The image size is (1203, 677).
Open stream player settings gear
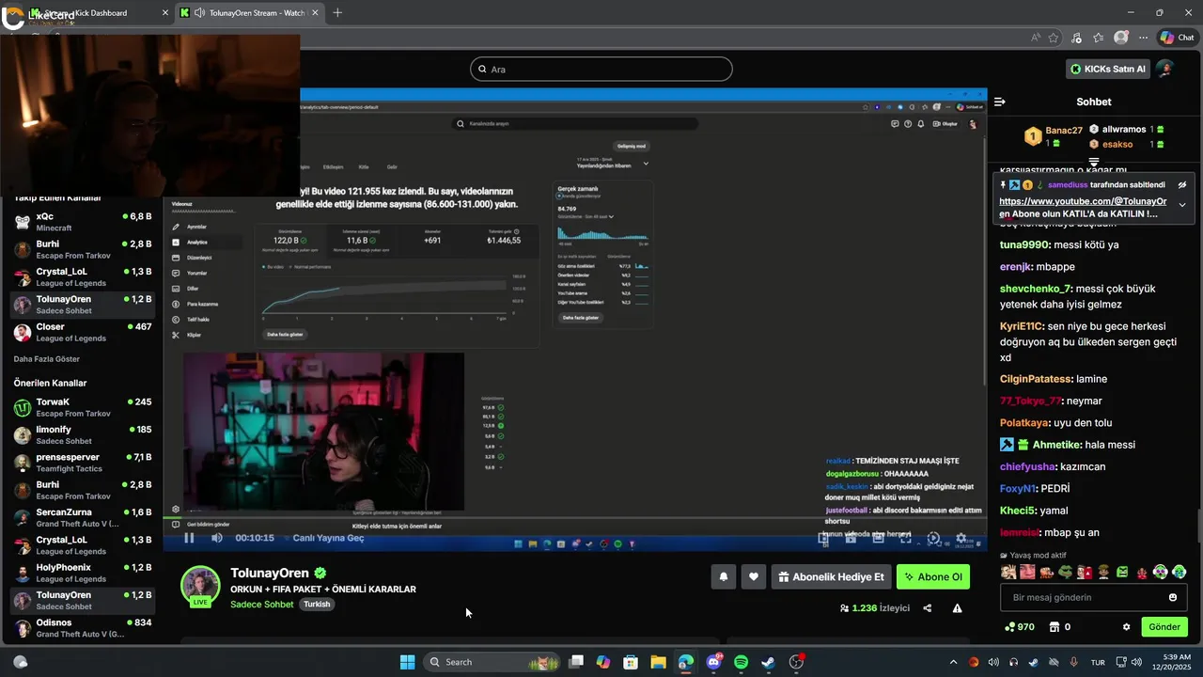point(961,538)
